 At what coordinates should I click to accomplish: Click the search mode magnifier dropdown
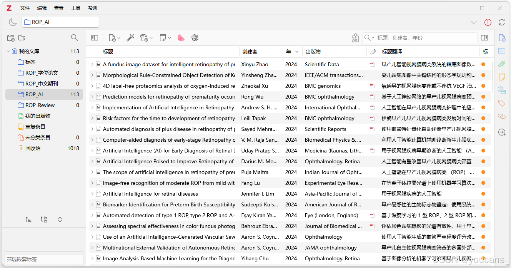[370, 38]
